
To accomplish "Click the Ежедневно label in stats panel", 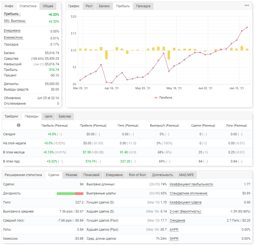I will pos(12,31).
